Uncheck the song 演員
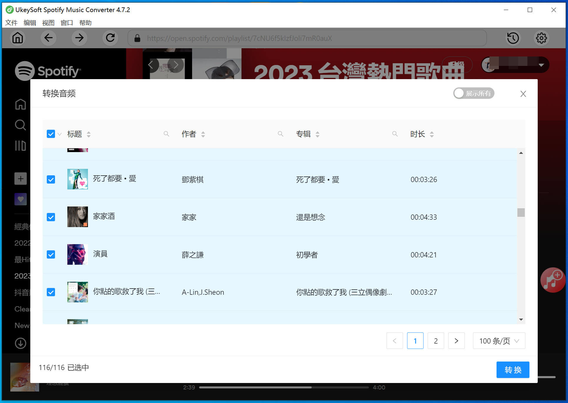568x403 pixels. pyautogui.click(x=51, y=254)
